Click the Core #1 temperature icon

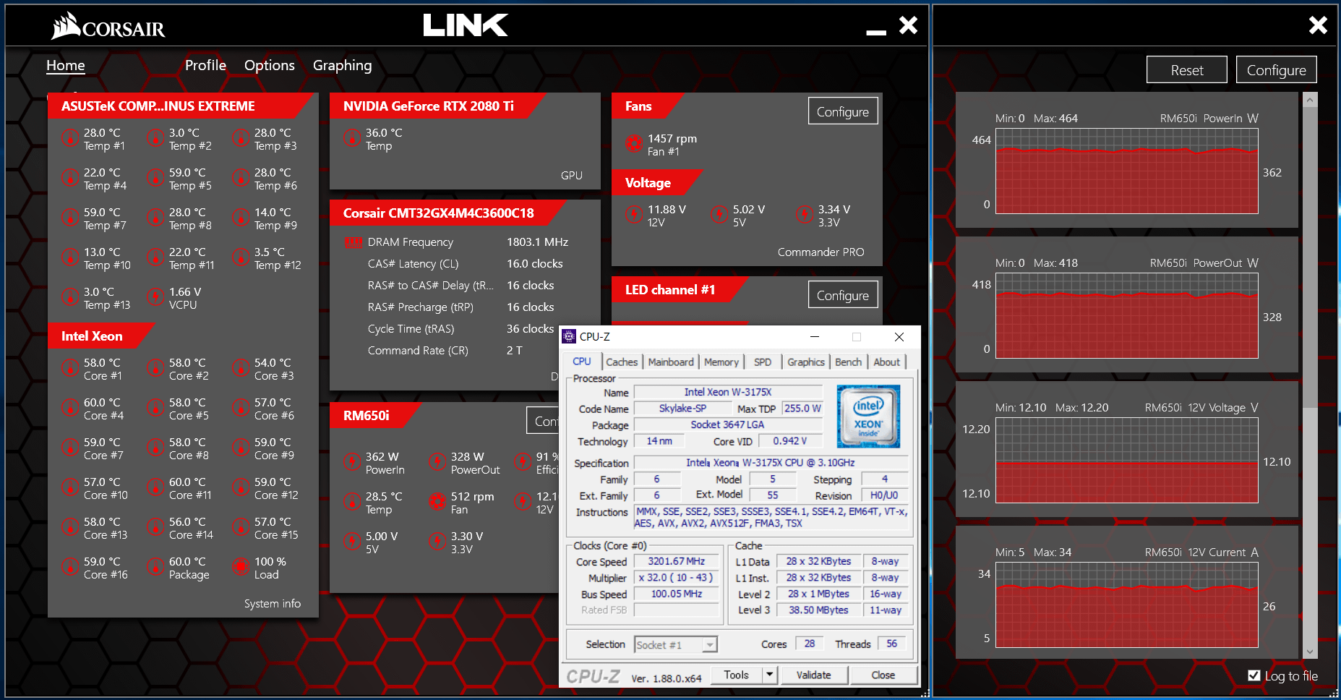point(70,367)
